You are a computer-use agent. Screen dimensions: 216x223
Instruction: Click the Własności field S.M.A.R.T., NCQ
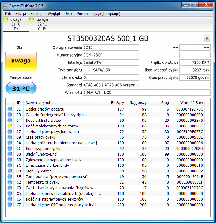coord(147,92)
